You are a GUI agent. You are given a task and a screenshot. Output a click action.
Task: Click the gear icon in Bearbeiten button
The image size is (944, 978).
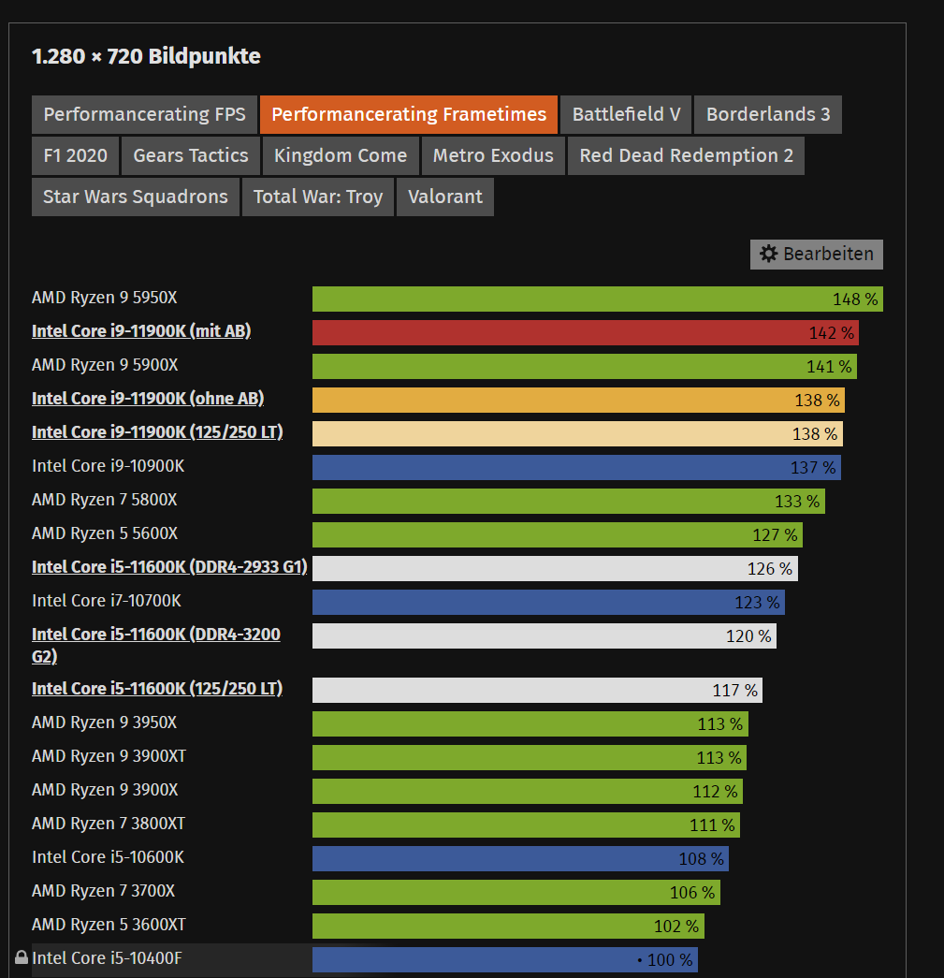click(769, 254)
